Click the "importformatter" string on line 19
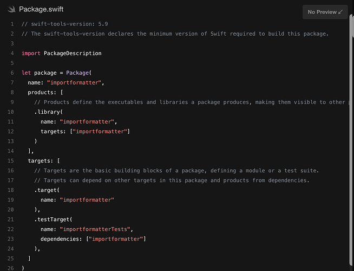 [87, 200]
